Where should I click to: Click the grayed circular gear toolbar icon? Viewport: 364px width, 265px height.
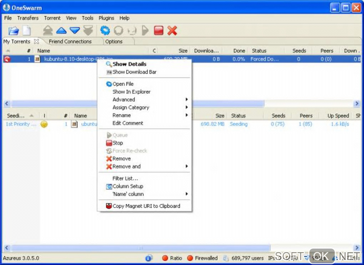(118, 30)
